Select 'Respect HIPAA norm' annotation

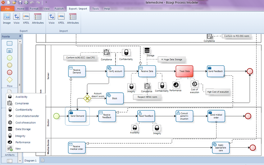point(147,97)
